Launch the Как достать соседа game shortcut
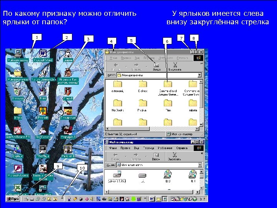Image resolution: width=277 pixels, height=208 pixels. coord(68,76)
